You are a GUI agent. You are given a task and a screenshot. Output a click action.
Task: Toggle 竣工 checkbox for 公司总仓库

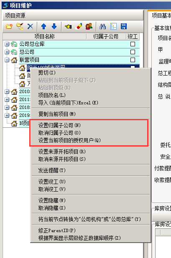(133, 44)
